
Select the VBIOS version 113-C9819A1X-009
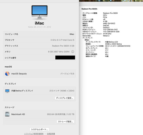click(111, 32)
